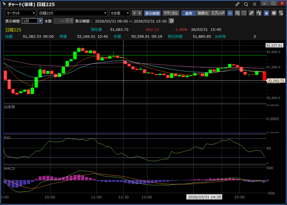Open the 5分足 timeframe dropdown

[120, 13]
